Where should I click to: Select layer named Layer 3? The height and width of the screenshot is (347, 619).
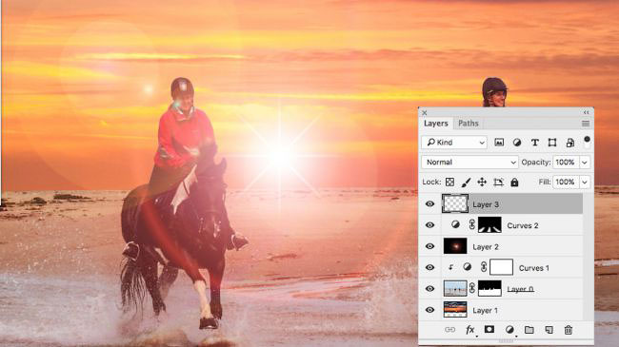(486, 204)
